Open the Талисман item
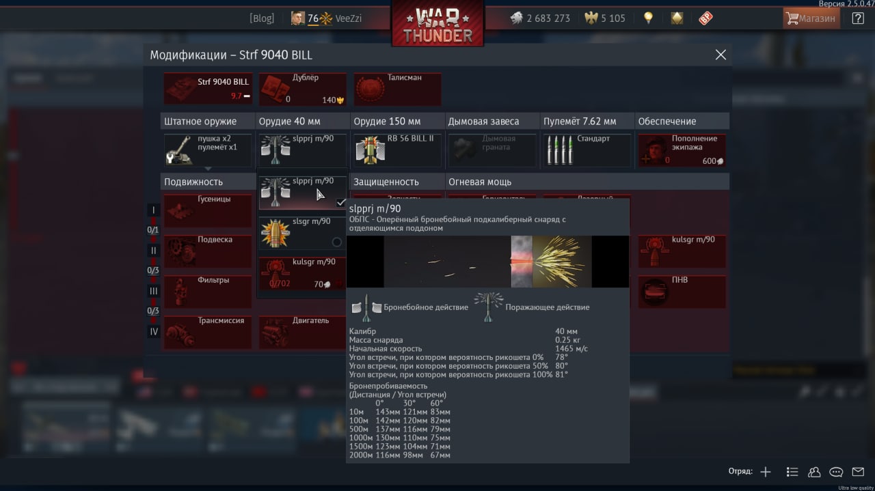 tap(397, 89)
